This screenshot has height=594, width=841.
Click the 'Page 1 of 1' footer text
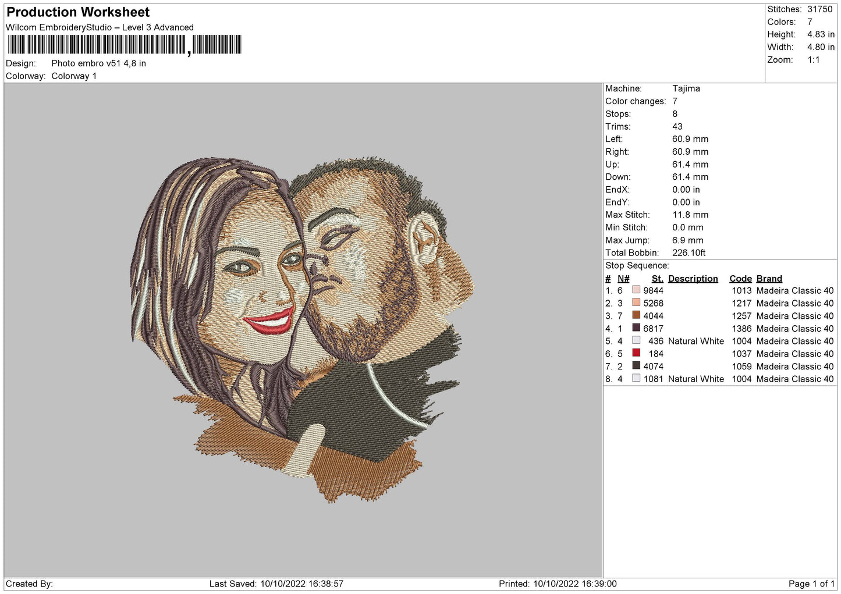point(811,584)
